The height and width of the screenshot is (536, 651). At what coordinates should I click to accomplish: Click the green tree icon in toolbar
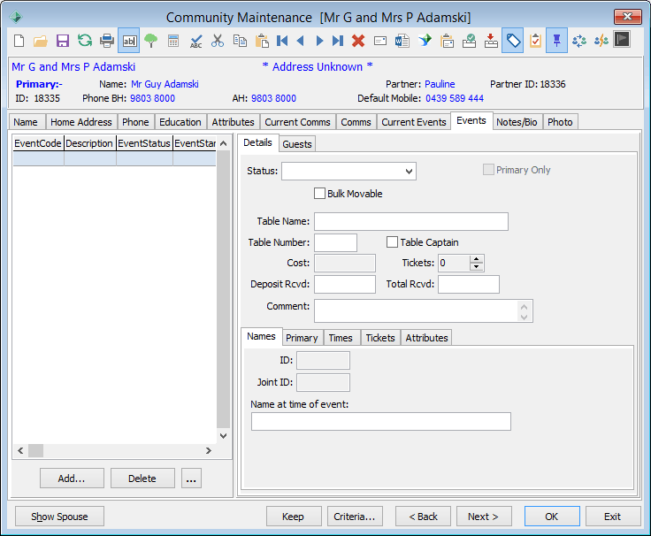click(150, 41)
